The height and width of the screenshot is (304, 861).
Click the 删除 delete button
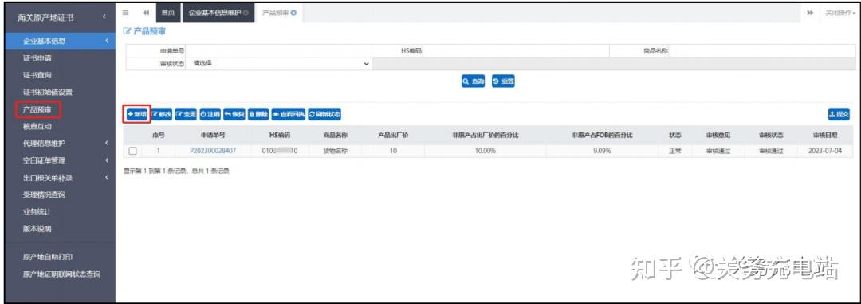point(258,114)
